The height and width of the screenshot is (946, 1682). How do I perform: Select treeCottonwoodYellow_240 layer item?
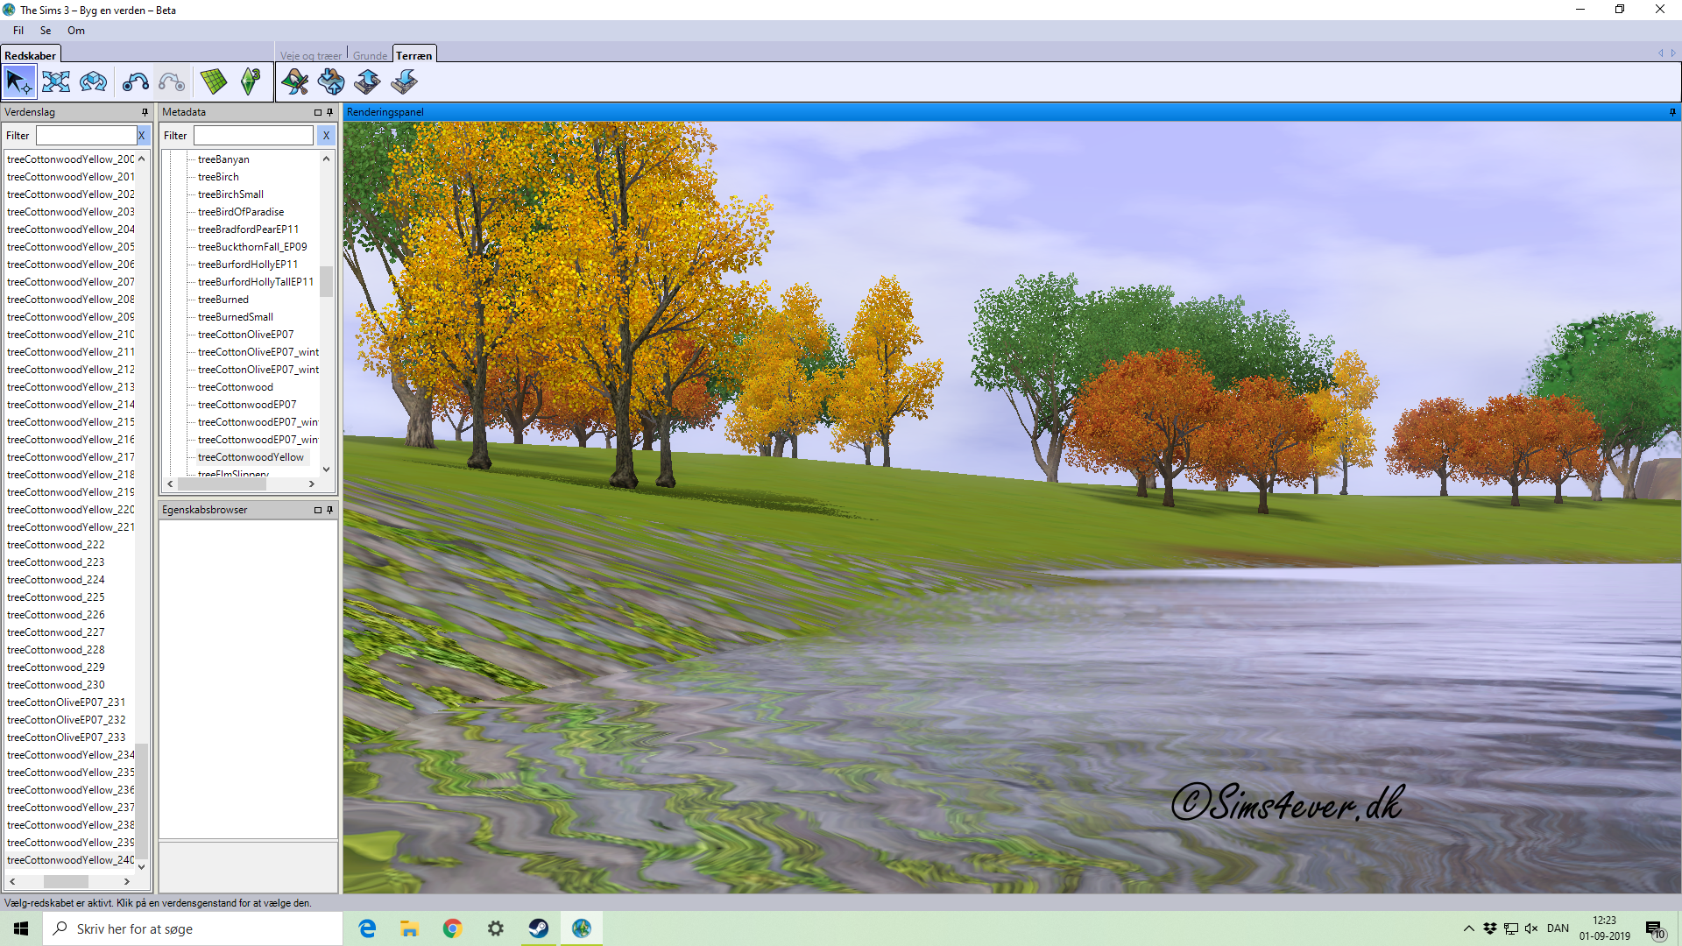[71, 860]
